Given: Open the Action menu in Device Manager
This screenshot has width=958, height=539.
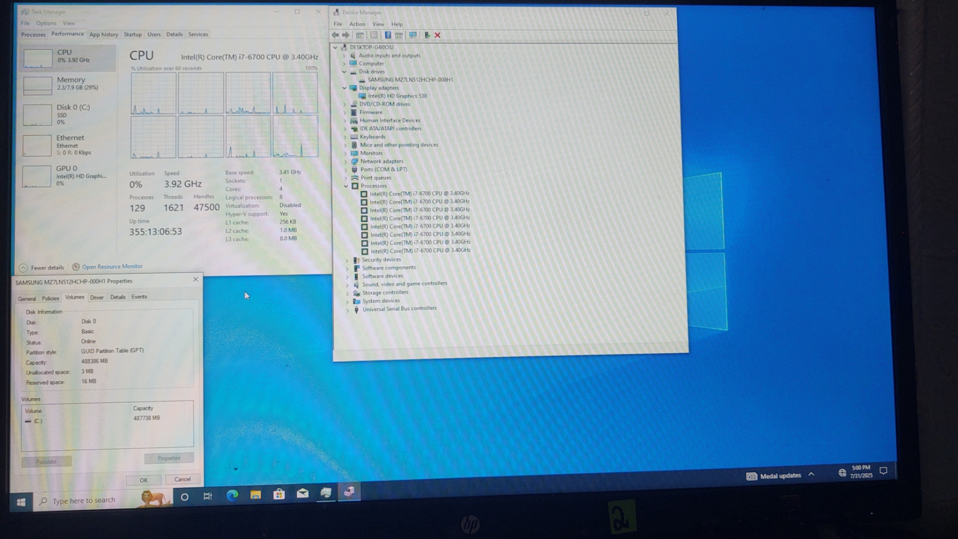Looking at the screenshot, I should tap(357, 24).
